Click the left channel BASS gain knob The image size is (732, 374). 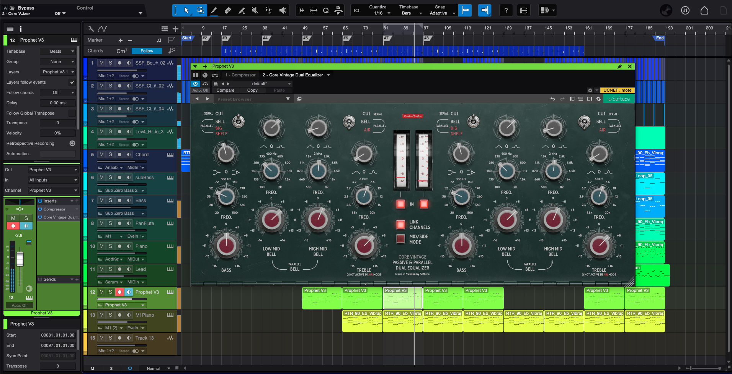tap(226, 246)
